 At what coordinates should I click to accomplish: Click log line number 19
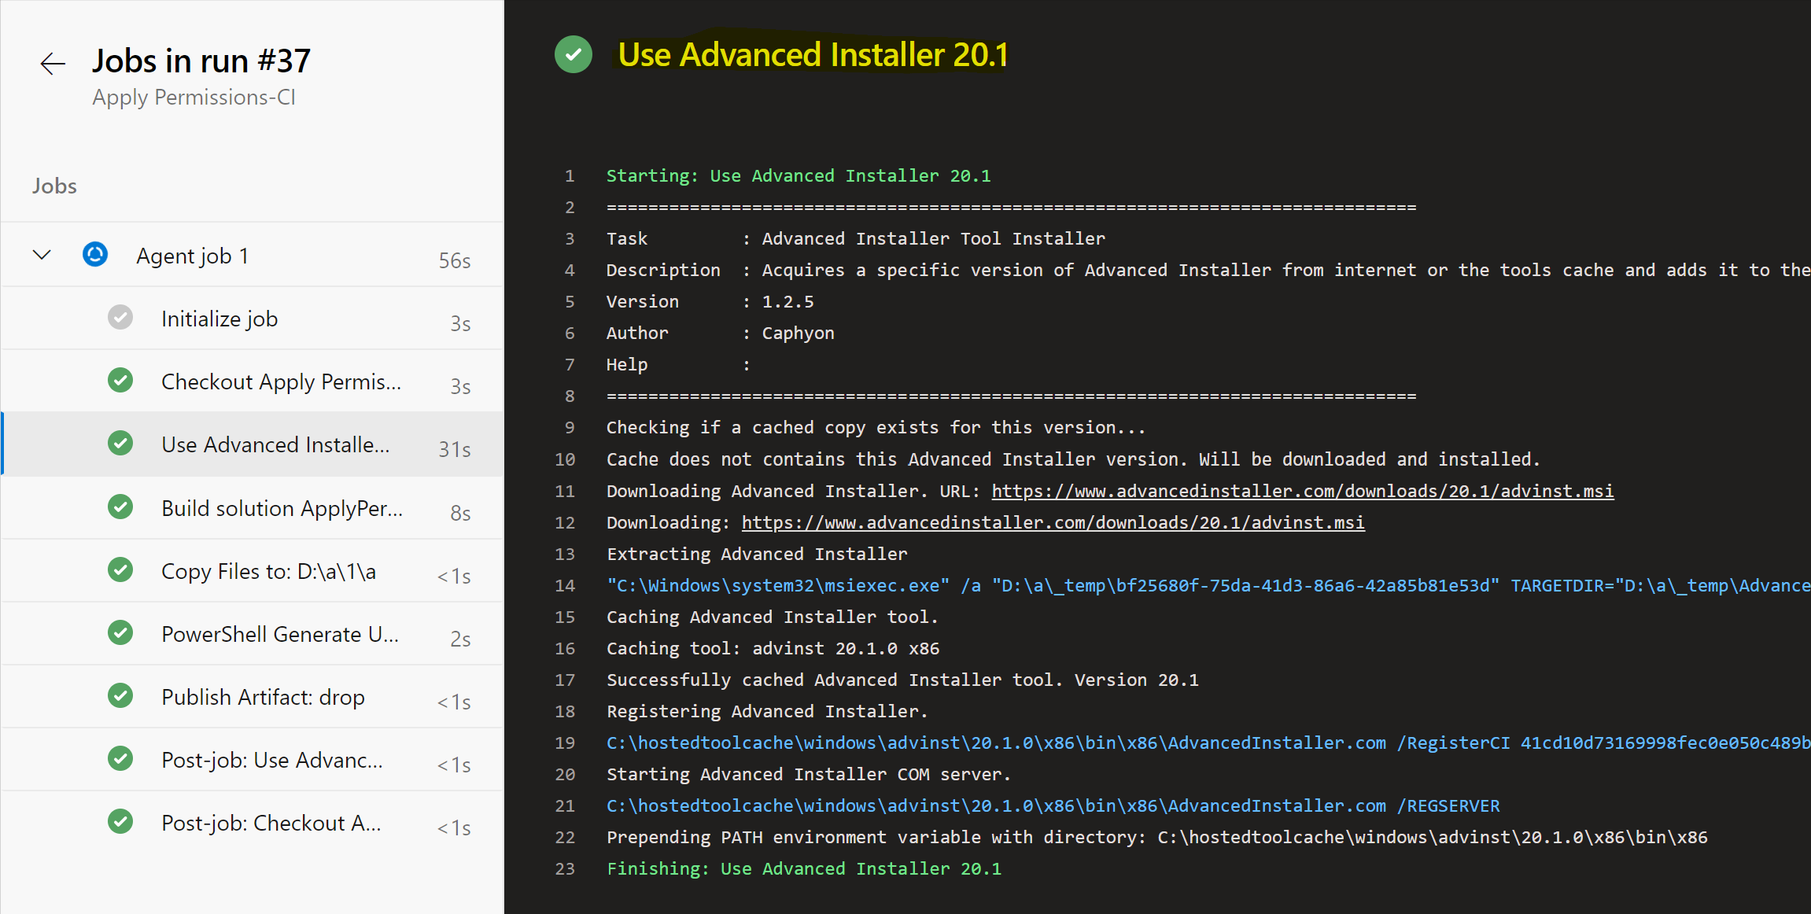(565, 743)
